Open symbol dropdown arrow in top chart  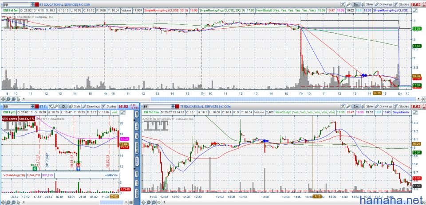point(32,4)
